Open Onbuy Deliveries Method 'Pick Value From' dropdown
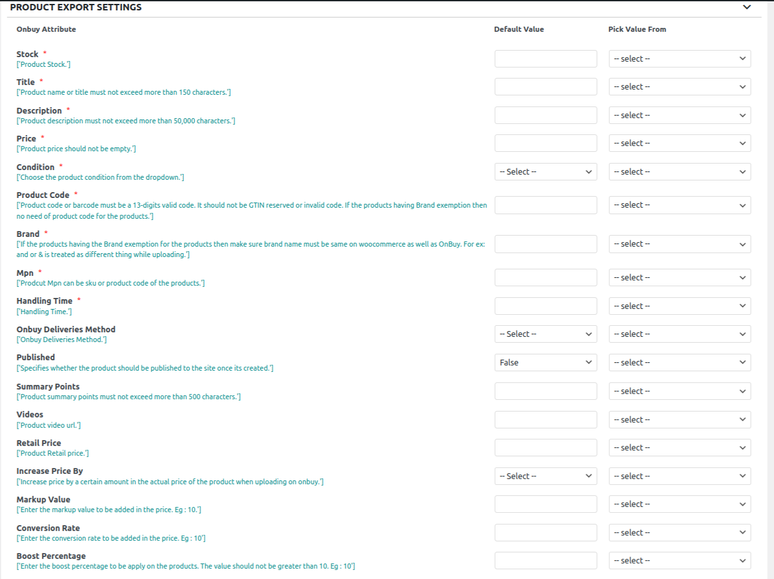This screenshot has width=774, height=579. click(x=680, y=334)
